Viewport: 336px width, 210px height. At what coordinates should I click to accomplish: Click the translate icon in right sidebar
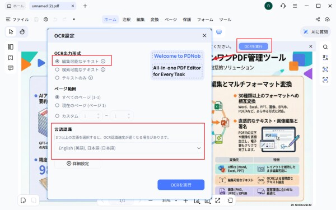(x=325, y=58)
